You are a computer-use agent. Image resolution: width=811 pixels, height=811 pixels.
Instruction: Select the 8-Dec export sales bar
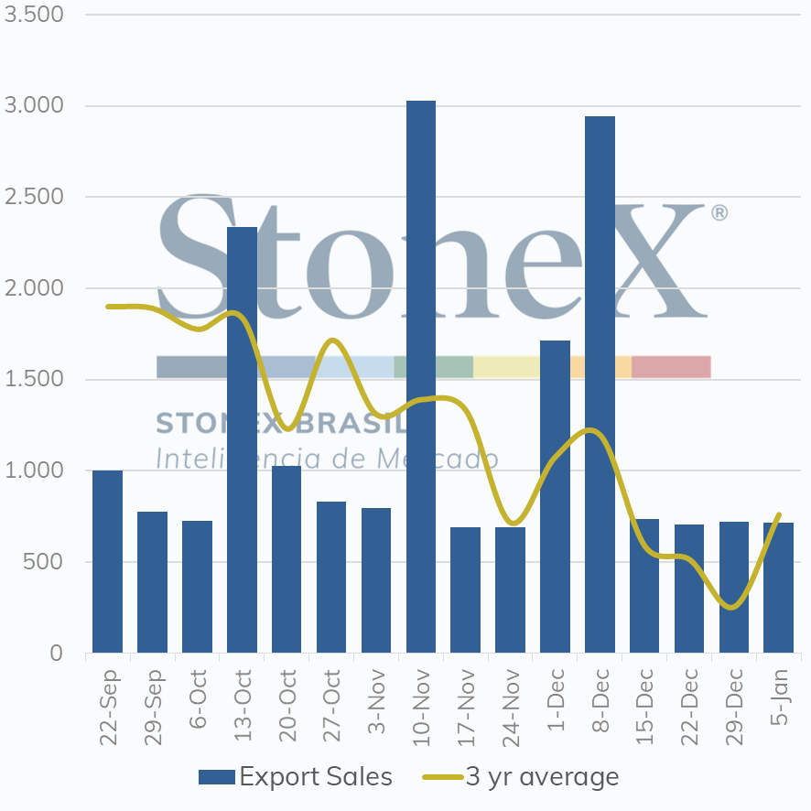coord(600,384)
